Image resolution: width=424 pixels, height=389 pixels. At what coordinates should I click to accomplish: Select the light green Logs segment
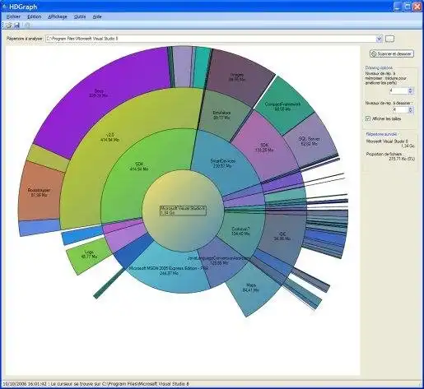(89, 254)
